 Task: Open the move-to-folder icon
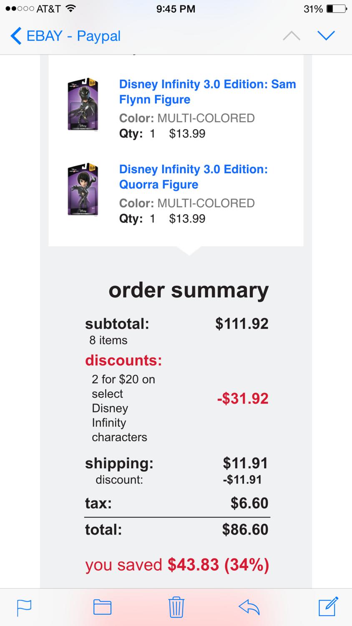coord(102,607)
